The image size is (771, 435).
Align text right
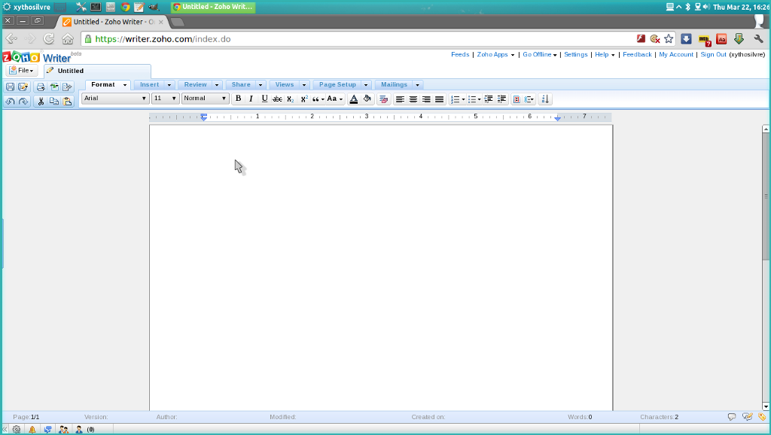pyautogui.click(x=426, y=99)
